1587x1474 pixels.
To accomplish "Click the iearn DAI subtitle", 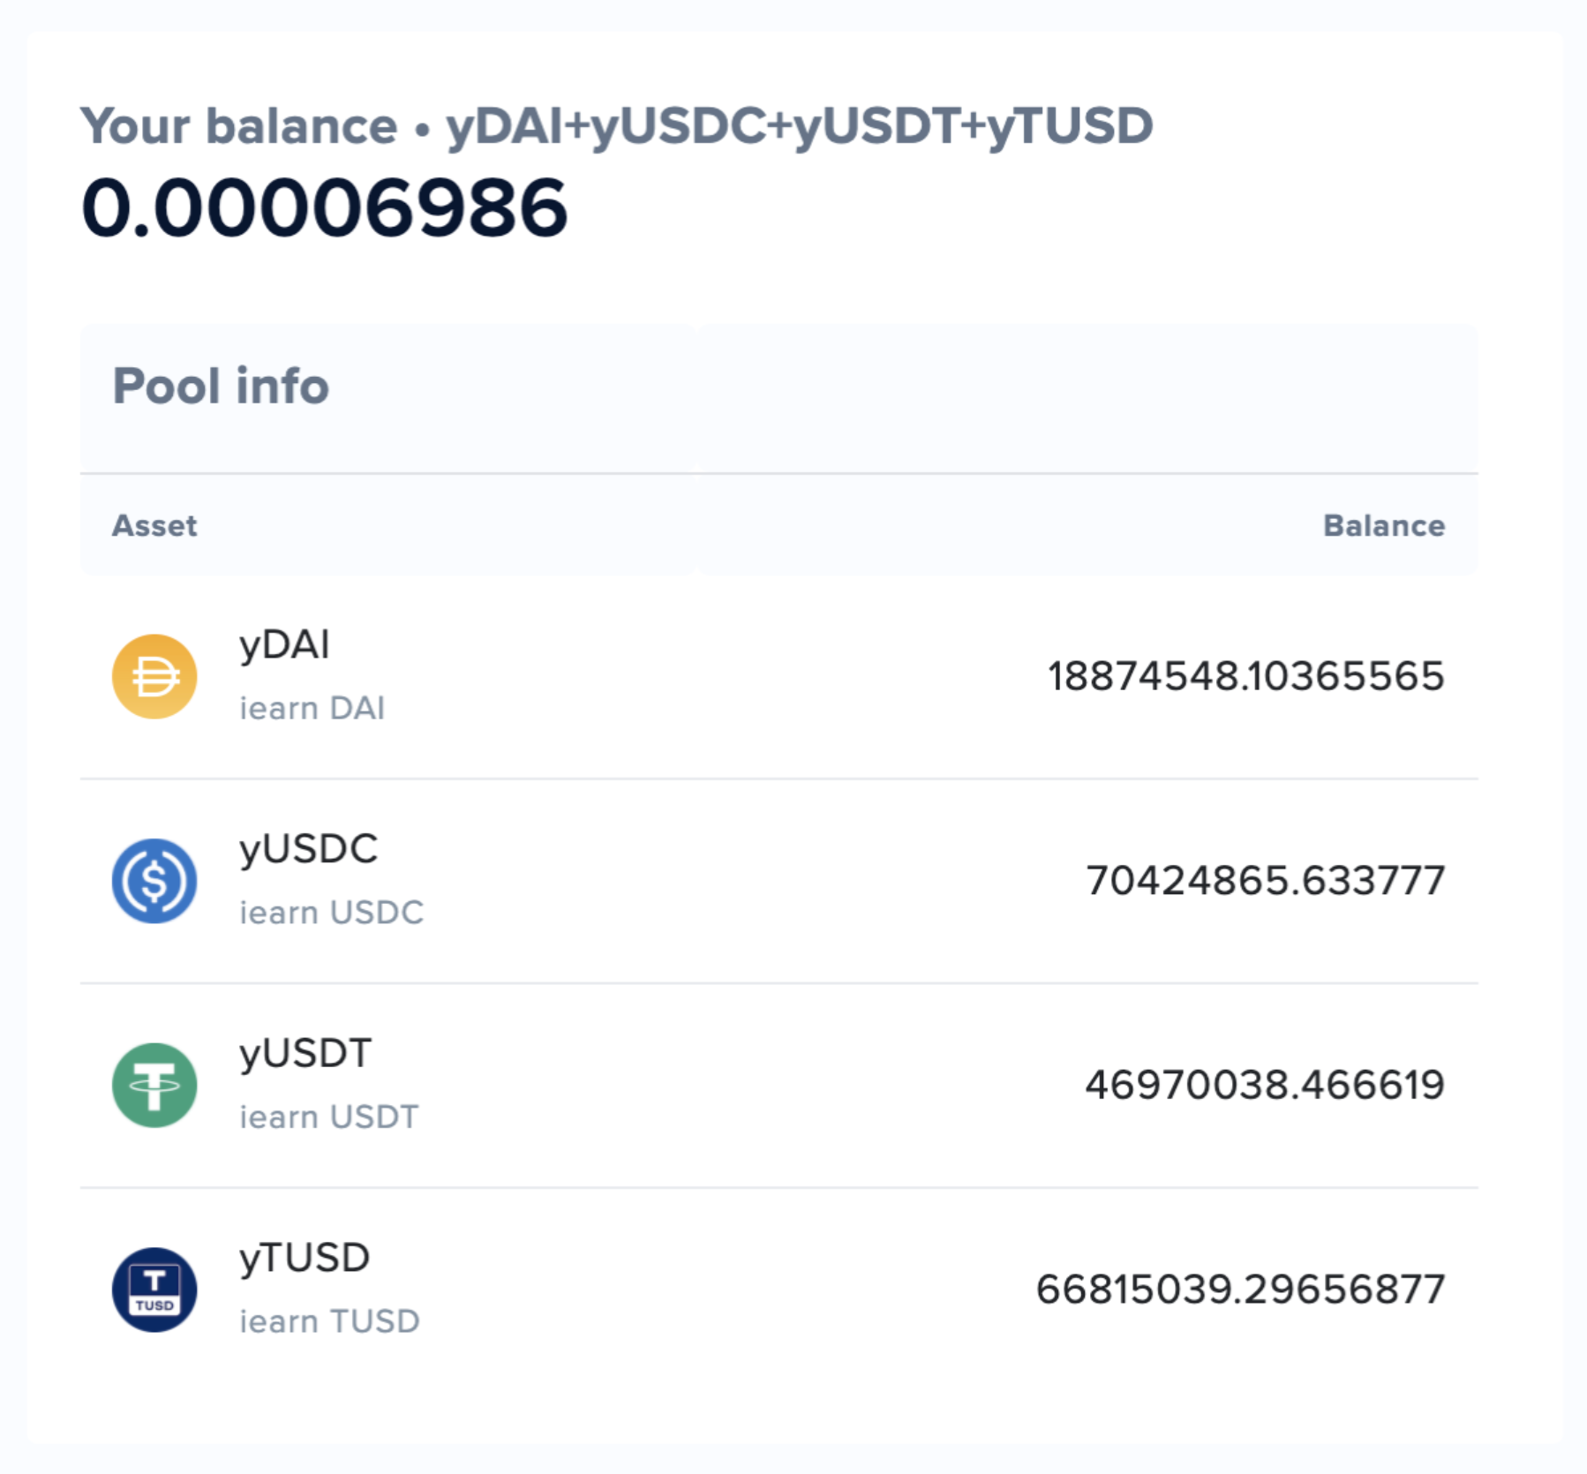I will [x=312, y=709].
